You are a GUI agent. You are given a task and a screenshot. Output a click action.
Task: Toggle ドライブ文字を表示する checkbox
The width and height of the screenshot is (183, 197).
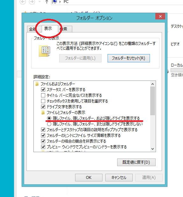(x=43, y=107)
